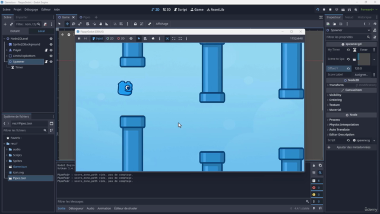Open the Affichage view menu
Image resolution: width=380 pixels, height=214 pixels.
point(162,24)
